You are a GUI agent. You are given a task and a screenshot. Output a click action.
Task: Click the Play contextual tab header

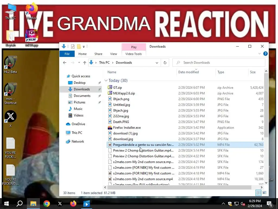point(134,47)
